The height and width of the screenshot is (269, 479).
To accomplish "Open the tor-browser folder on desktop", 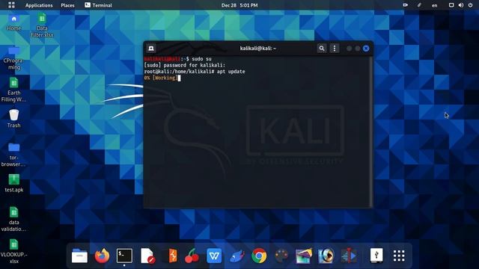I will pyautogui.click(x=13, y=155).
